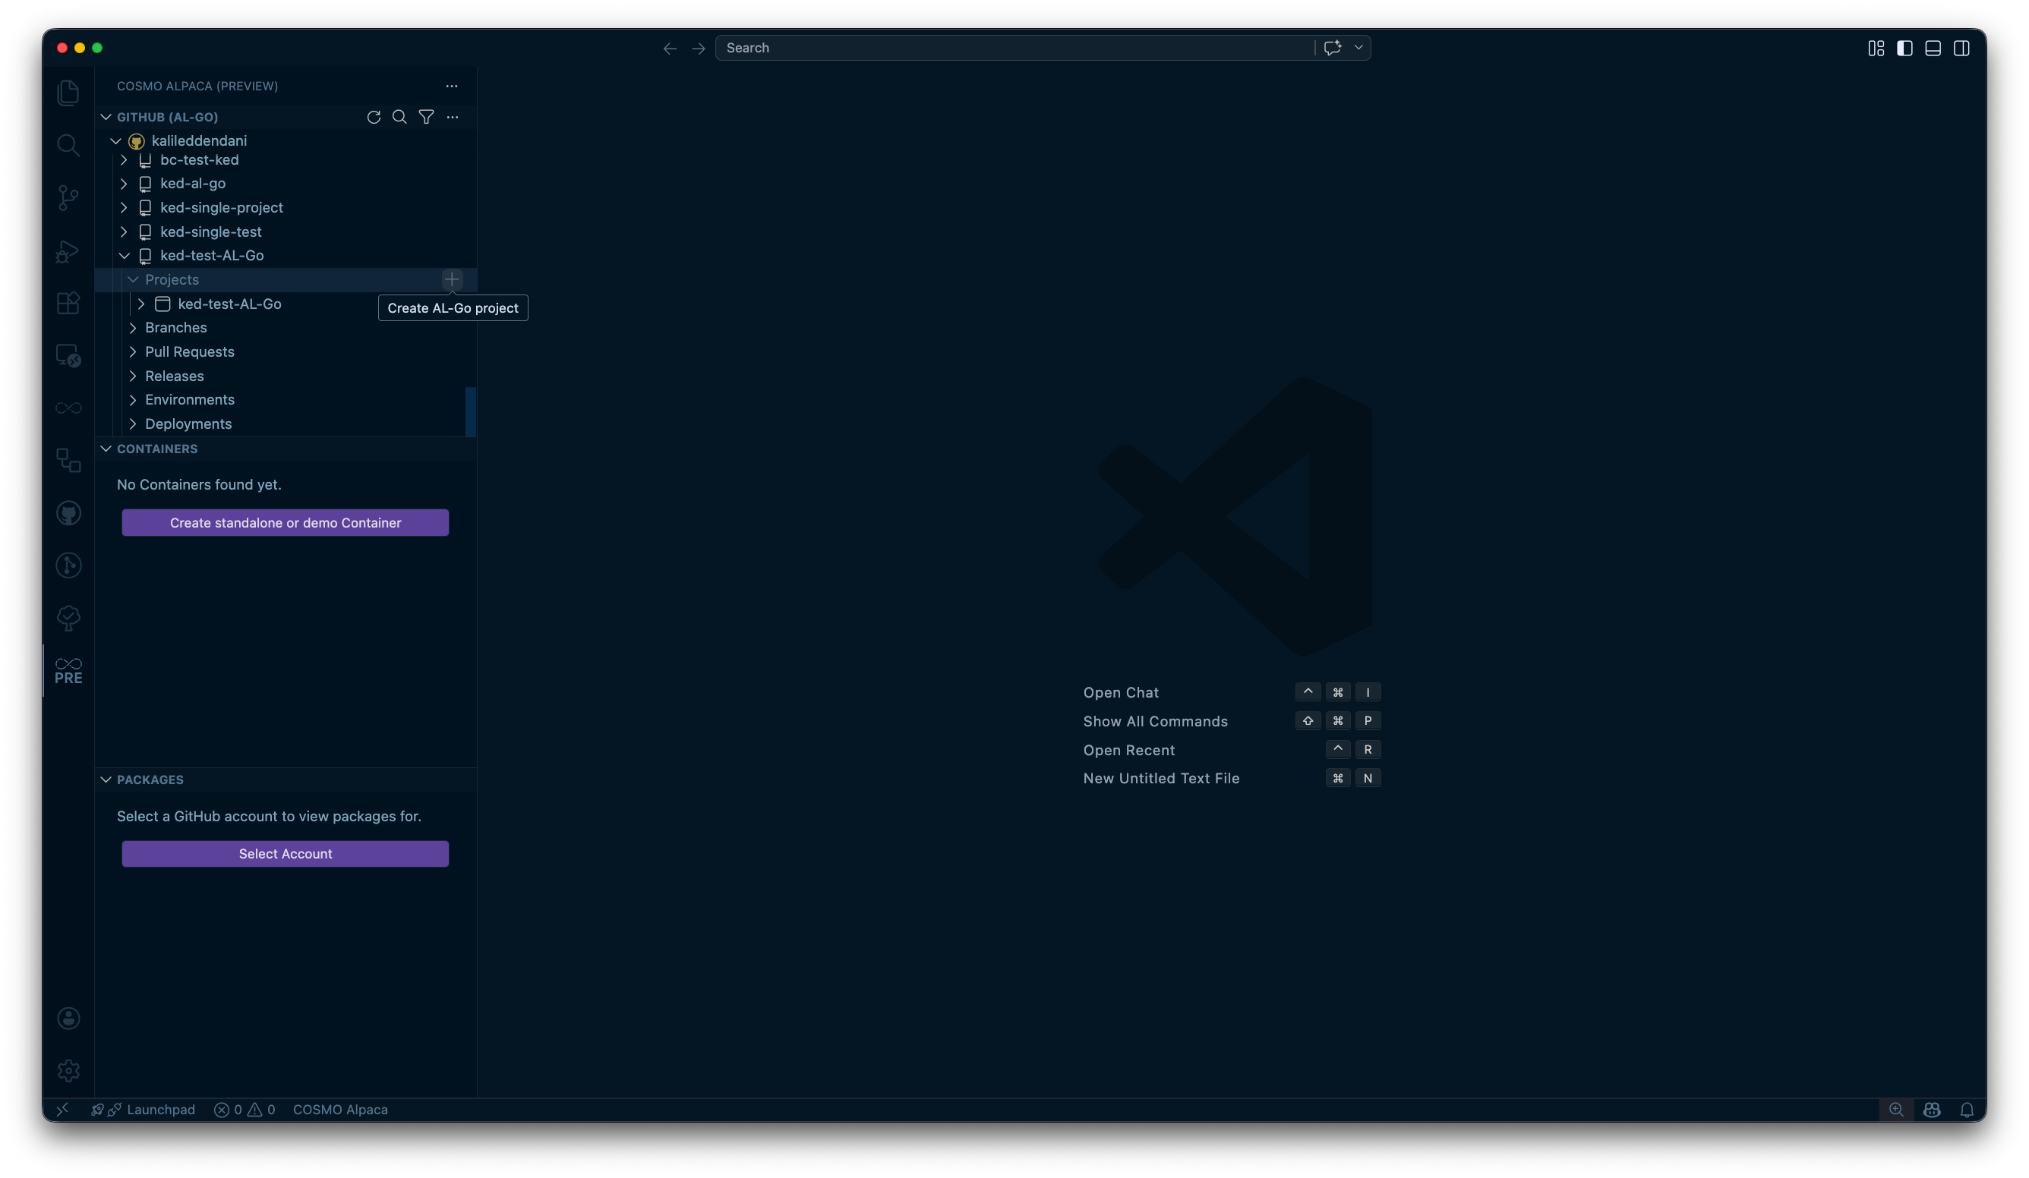
Task: Go forward with the right arrow
Action: [x=698, y=49]
